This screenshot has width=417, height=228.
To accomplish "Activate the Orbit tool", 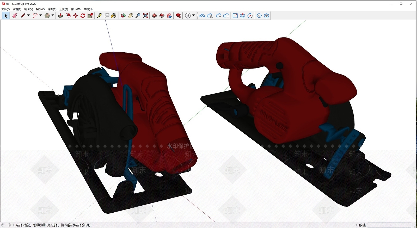I will (123, 16).
